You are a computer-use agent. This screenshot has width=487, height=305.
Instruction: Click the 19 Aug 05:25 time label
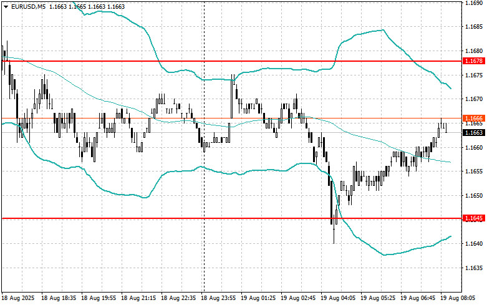point(378,298)
